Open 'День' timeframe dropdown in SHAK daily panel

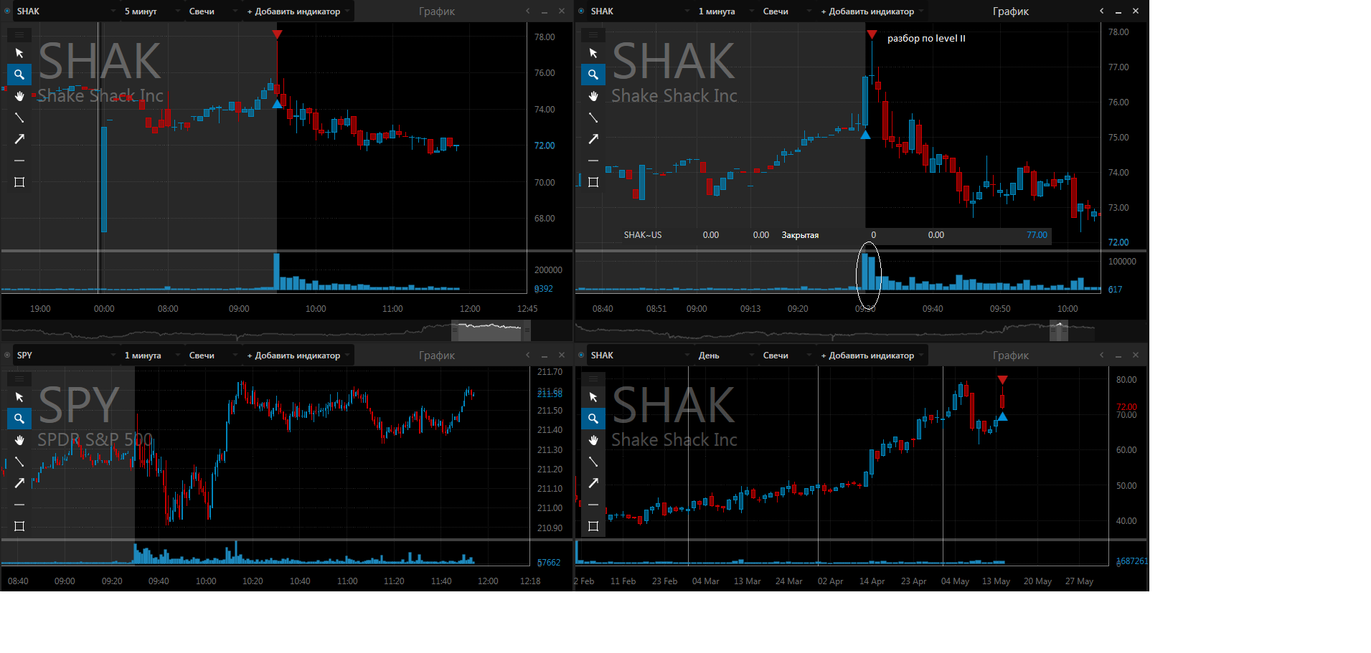tap(725, 356)
